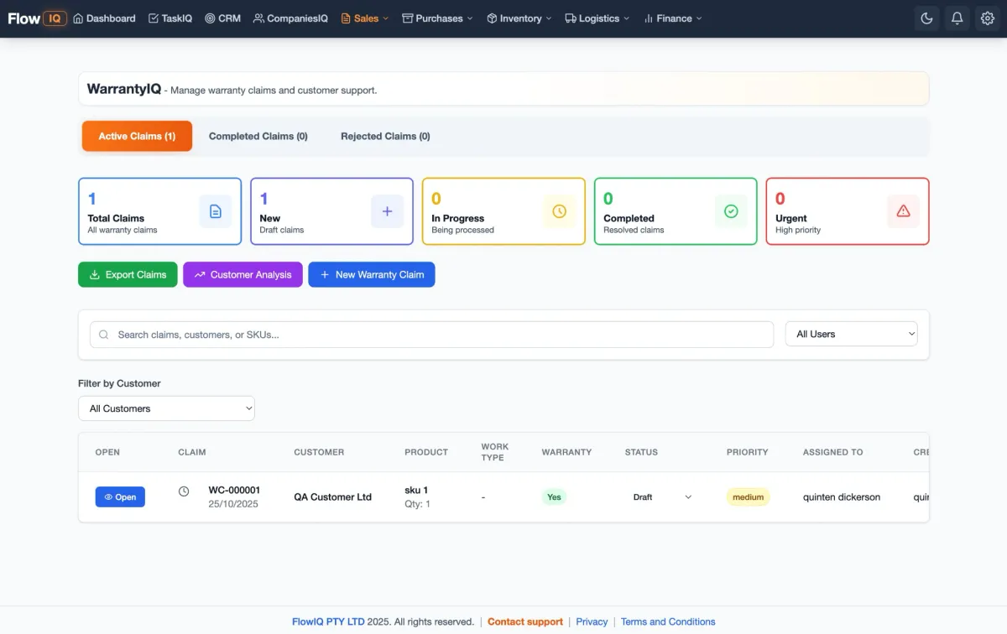Click clock icon on In Progress card
The height and width of the screenshot is (634, 1007).
(559, 211)
